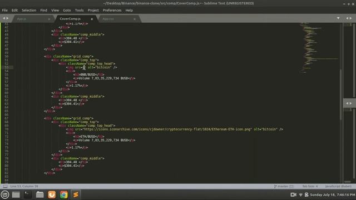Open the file manager folder icon
This screenshot has height=200, width=356.
tap(39, 194)
